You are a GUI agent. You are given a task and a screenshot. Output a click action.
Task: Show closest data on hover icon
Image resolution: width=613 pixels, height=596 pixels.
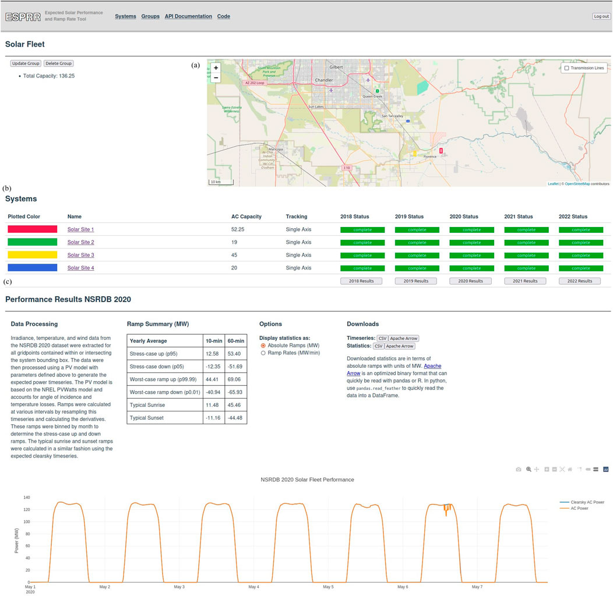588,470
